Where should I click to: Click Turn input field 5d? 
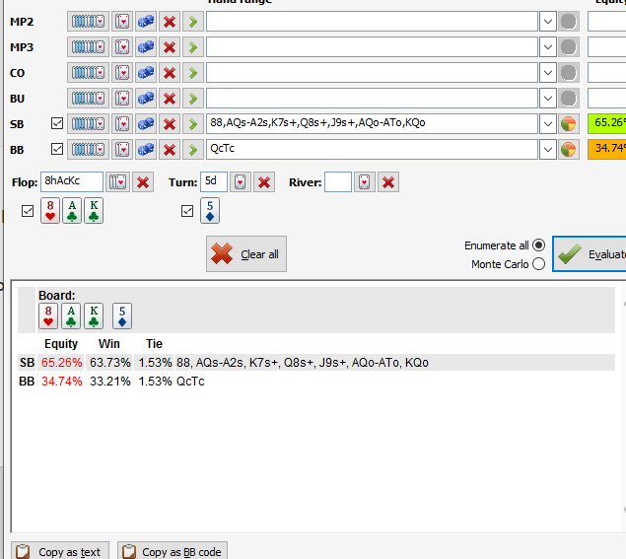coord(214,182)
